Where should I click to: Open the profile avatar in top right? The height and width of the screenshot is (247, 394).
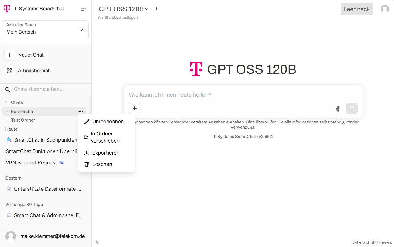coord(385,9)
